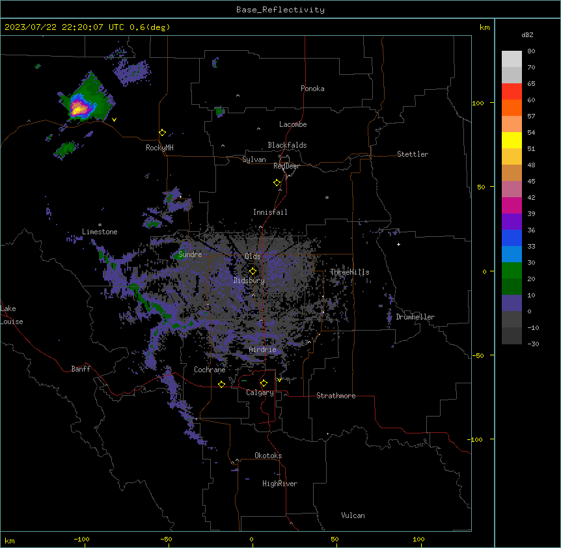The width and height of the screenshot is (561, 548).
Task: Click the Didsbury town label
Action: [x=249, y=281]
